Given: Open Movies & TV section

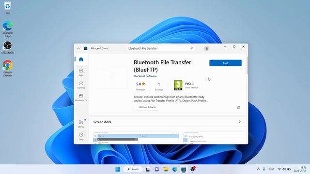Looking at the screenshot, I should click(81, 98).
